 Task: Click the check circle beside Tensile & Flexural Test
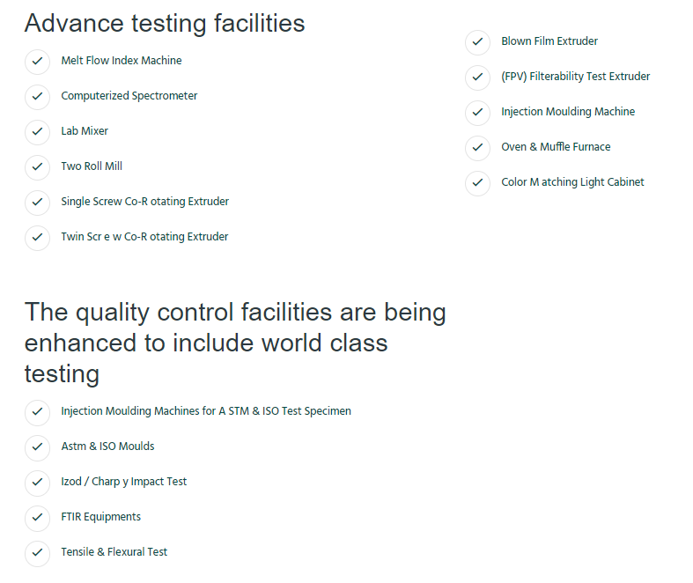pos(37,552)
